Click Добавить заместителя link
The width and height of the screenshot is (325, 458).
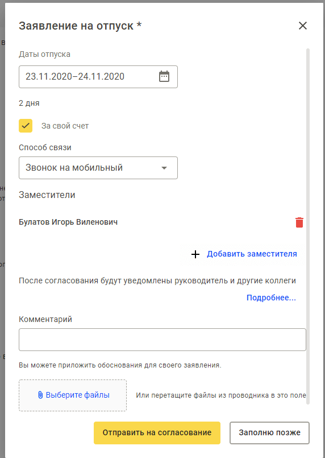252,254
